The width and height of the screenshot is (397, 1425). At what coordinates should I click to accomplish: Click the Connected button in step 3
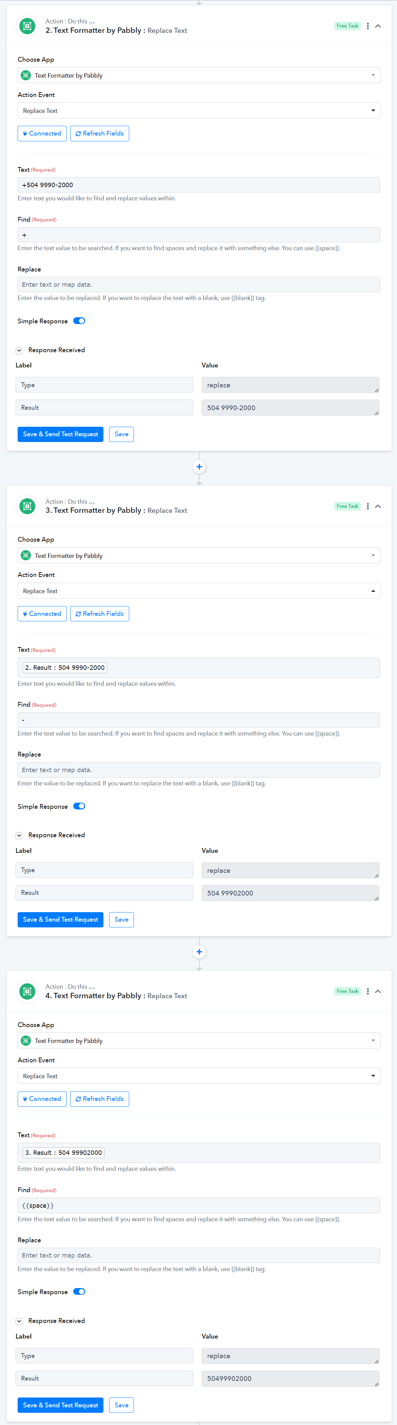42,614
